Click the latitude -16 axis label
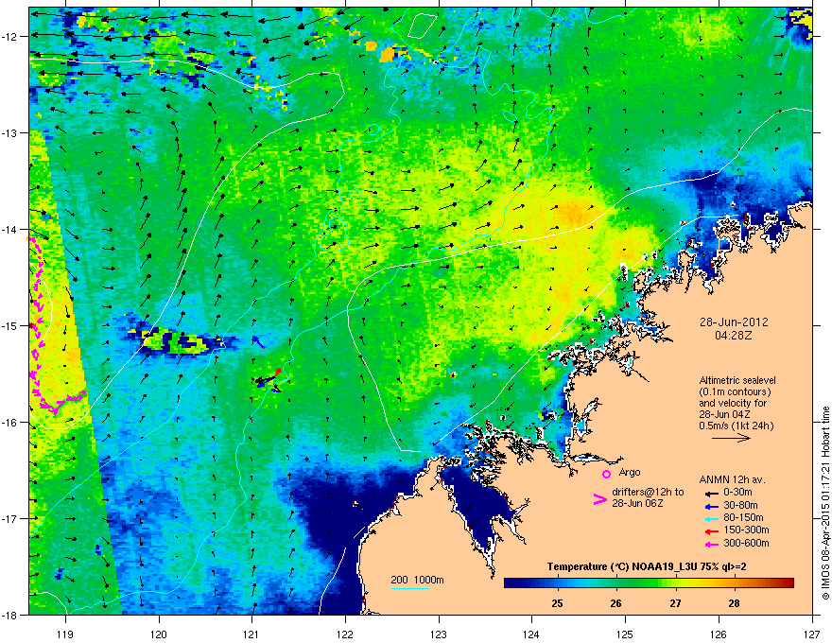The width and height of the screenshot is (832, 643). tap(10, 422)
